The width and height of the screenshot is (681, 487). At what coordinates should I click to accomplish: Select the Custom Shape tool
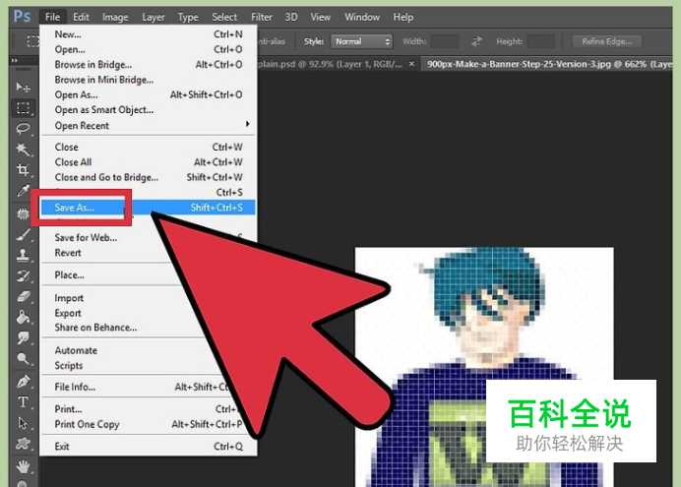pos(23,444)
